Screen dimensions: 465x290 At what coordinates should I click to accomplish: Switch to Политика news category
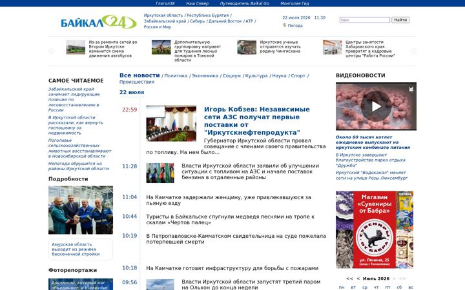click(176, 76)
